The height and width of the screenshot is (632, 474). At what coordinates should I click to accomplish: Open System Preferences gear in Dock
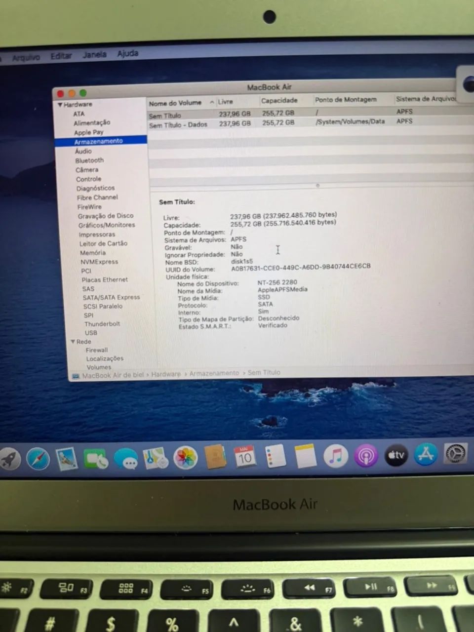455,453
